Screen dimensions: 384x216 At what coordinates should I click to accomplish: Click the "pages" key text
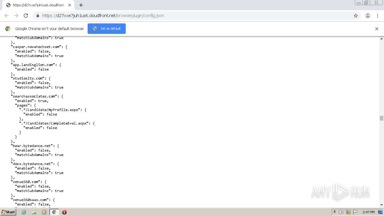(x=22, y=105)
